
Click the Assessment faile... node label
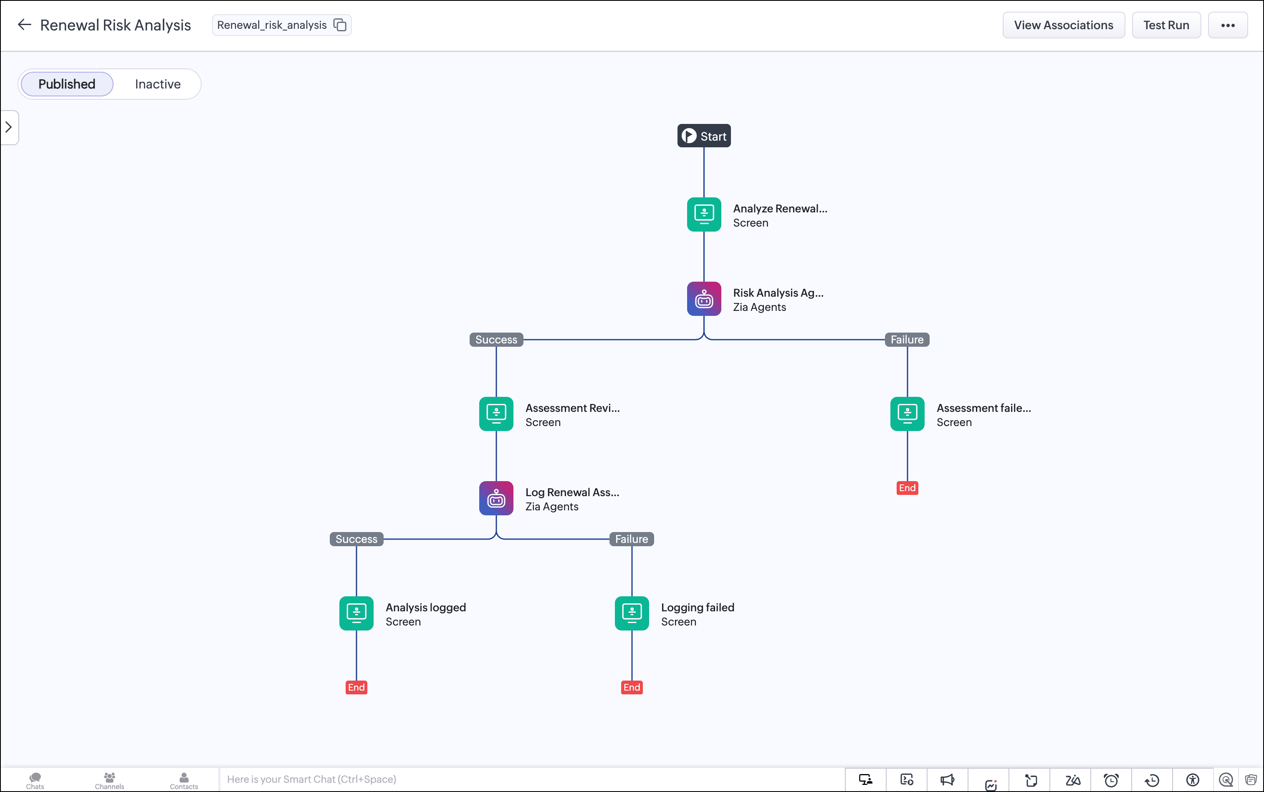point(983,408)
